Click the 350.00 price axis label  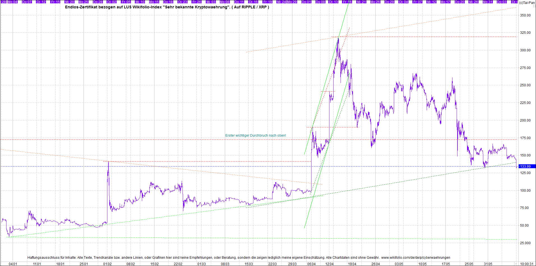525,15
